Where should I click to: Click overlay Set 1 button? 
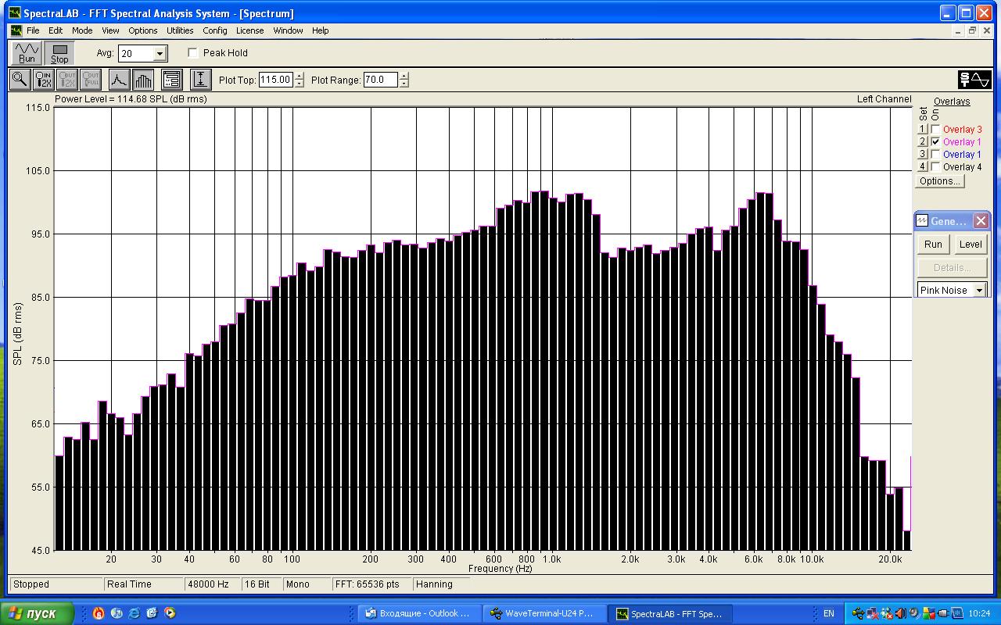(922, 130)
